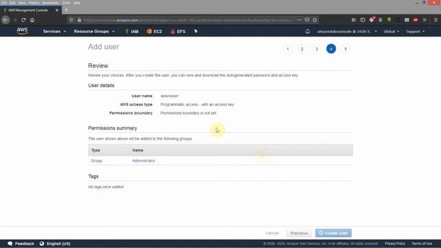Click 'Programmatic access - with an access key' text

pyautogui.click(x=197, y=104)
